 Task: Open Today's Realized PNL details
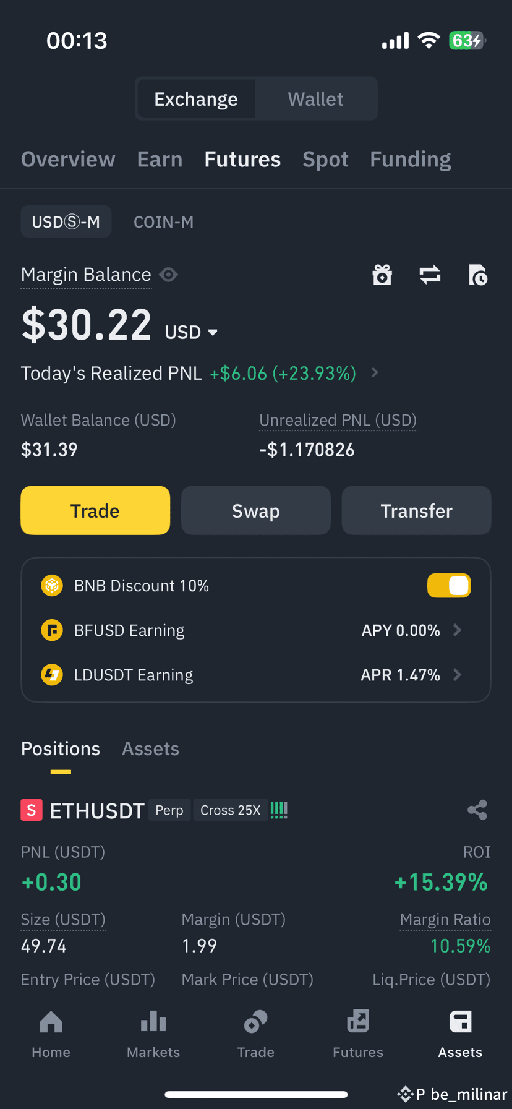click(375, 372)
